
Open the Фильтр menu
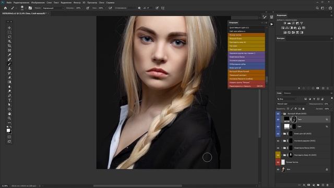[77, 3]
